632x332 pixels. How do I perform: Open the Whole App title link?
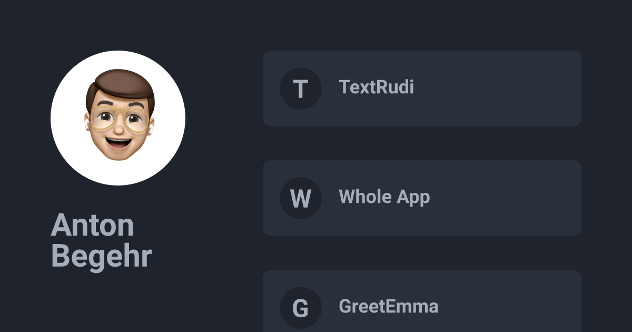[x=384, y=197]
